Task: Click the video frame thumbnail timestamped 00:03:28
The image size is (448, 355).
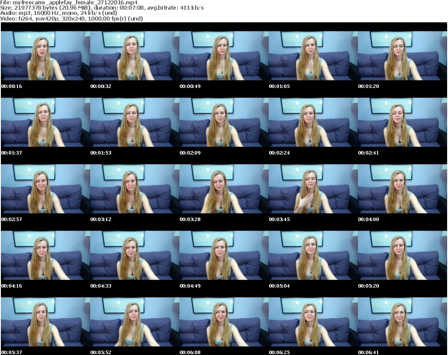Action: [224, 189]
